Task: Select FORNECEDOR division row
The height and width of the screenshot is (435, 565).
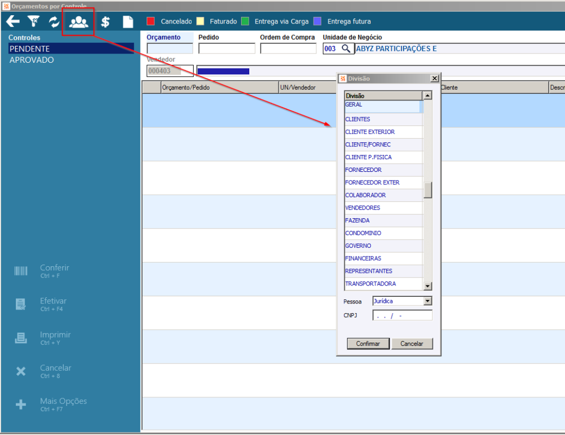Action: point(383,170)
